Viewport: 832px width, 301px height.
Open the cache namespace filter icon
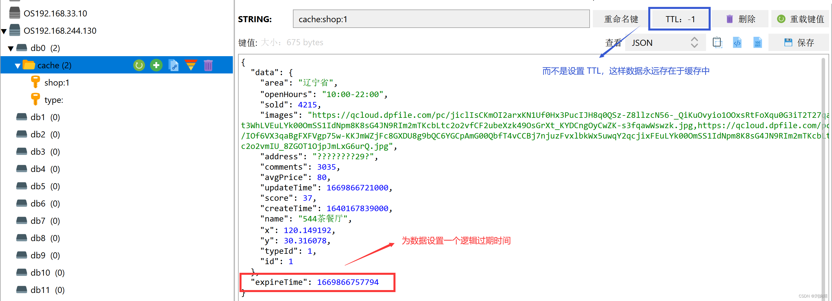(x=191, y=65)
